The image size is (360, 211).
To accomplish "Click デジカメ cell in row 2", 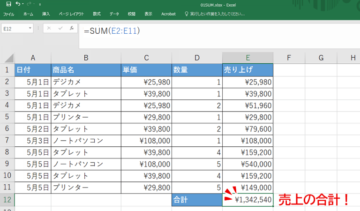I will point(86,82).
